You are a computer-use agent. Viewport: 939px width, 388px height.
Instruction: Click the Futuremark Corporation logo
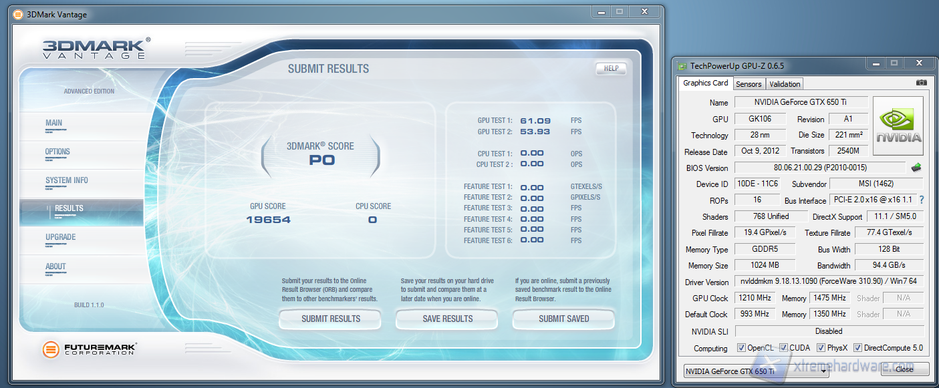coord(90,349)
